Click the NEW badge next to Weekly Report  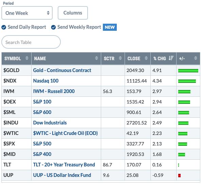coord(110,27)
